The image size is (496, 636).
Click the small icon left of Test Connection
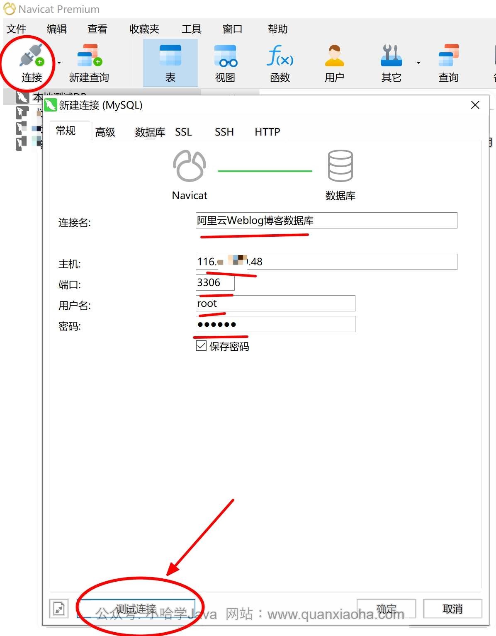tap(59, 609)
